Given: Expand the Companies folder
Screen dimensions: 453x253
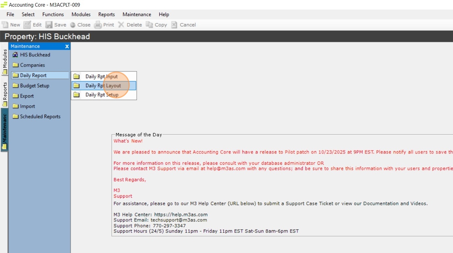Looking at the screenshot, I should coord(32,65).
